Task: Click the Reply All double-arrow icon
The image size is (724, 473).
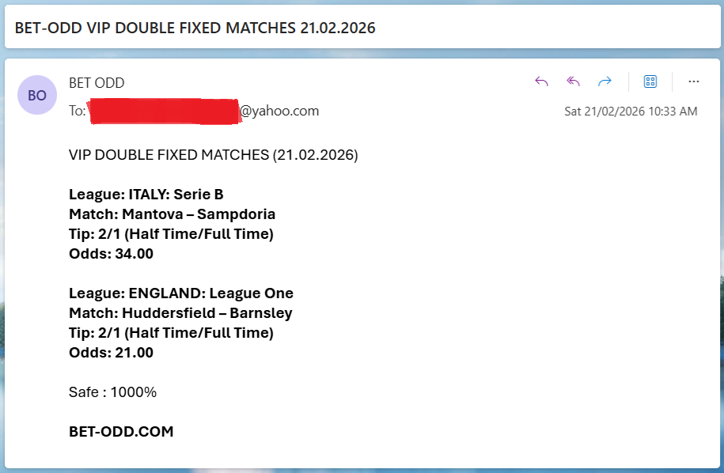Action: (x=574, y=81)
